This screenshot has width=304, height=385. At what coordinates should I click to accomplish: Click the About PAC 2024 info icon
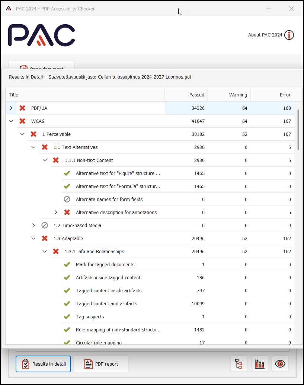point(289,35)
